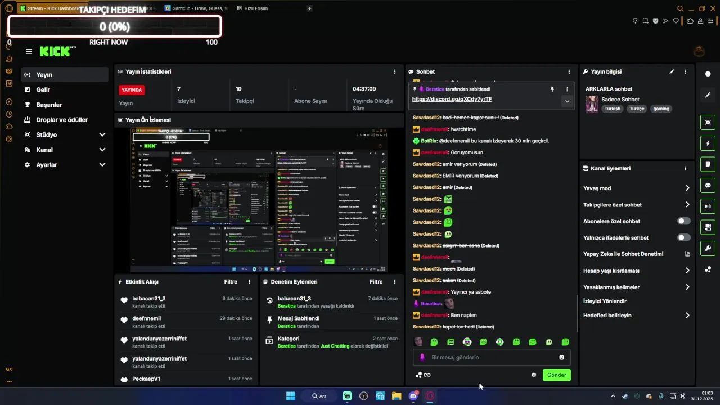Screen dimensions: 720x405
Task: Open Takipçilere özel sohbet settings arrow
Action: (x=687, y=205)
